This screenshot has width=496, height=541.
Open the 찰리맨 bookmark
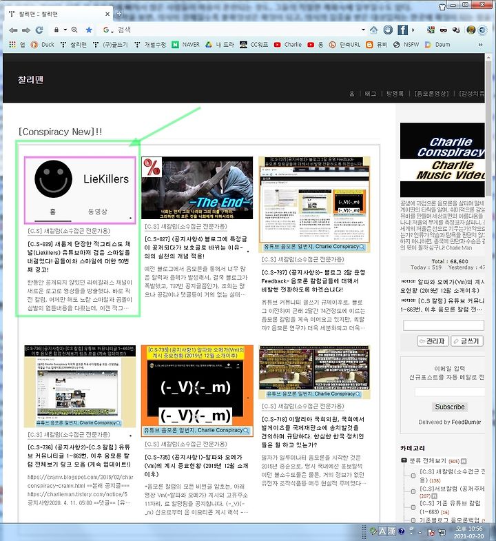(x=74, y=45)
